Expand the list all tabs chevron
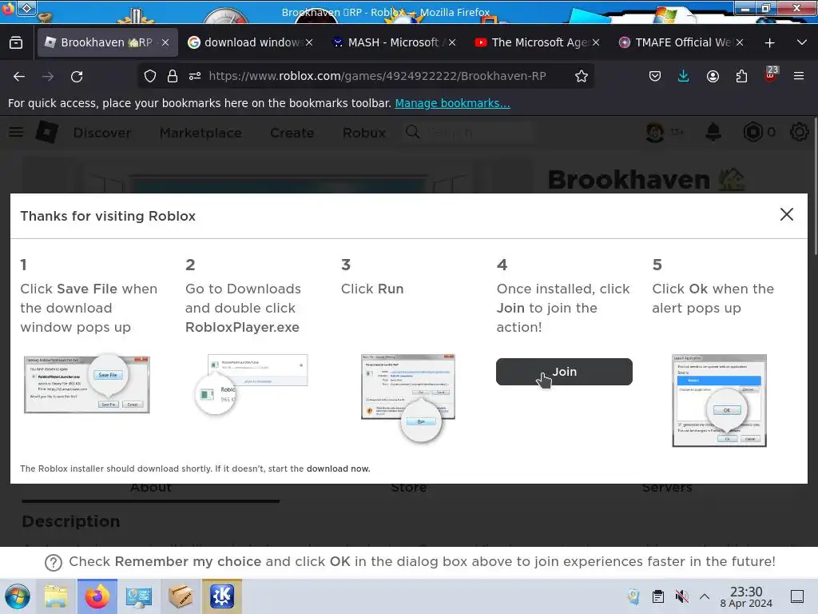Image resolution: width=818 pixels, height=614 pixels. coord(802,42)
